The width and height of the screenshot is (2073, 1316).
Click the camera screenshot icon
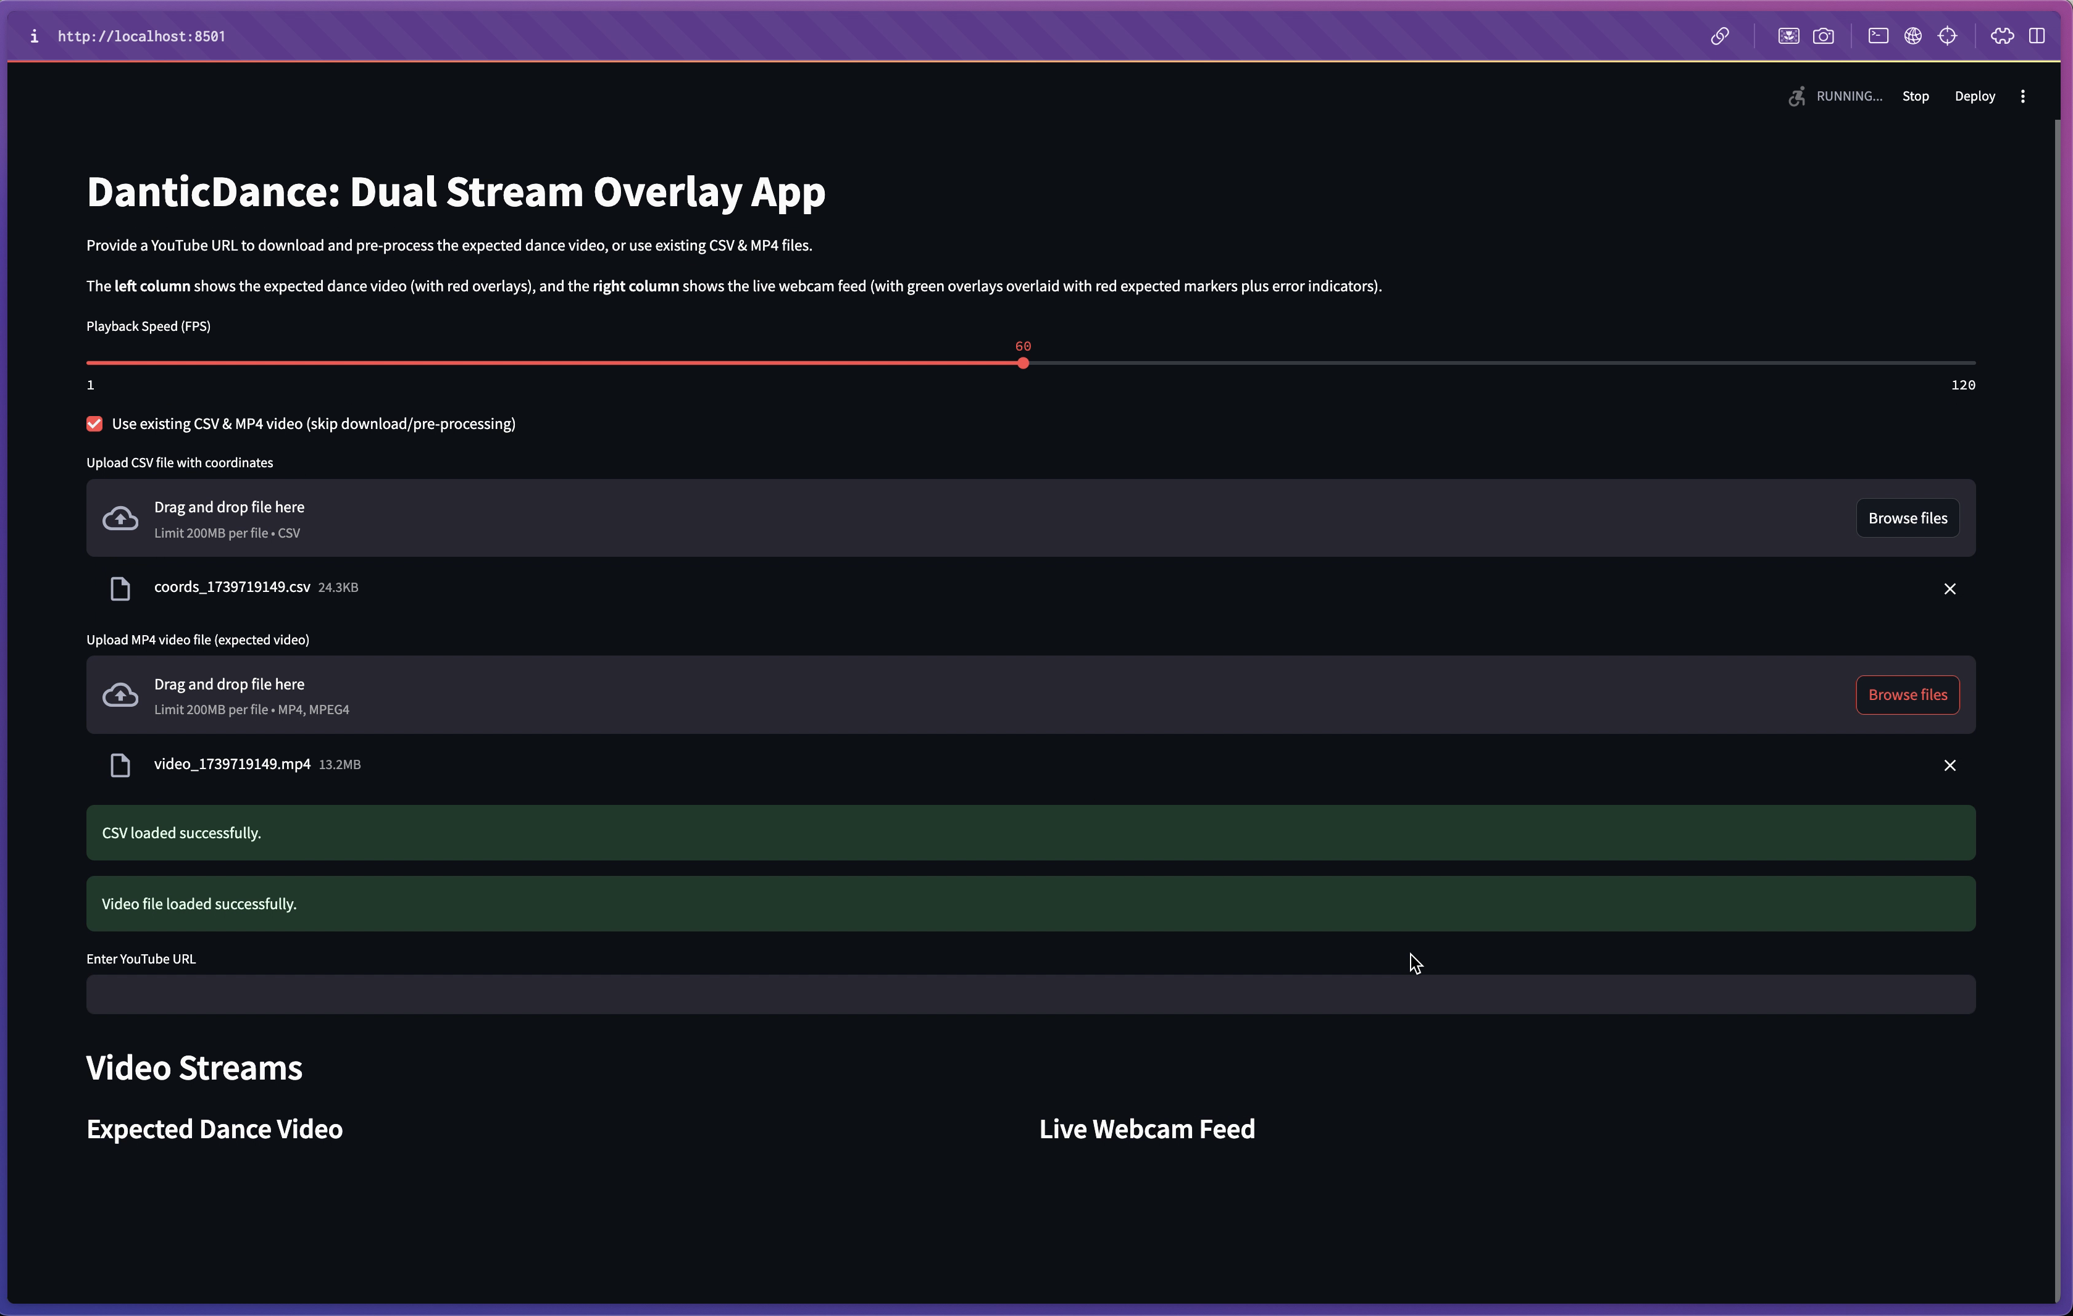coord(1822,36)
